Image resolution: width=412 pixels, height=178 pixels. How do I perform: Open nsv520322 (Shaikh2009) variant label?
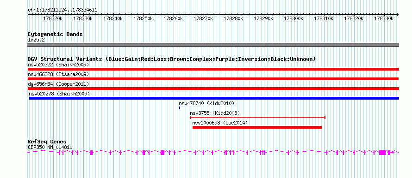point(58,65)
